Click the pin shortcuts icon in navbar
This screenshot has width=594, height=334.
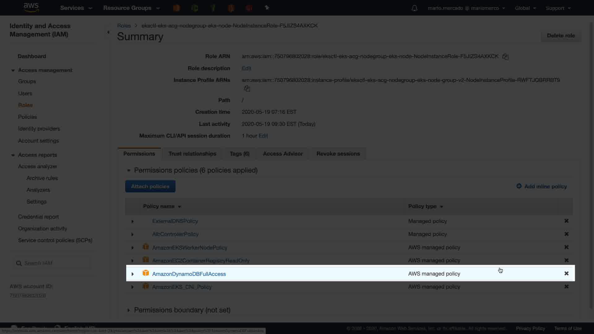tap(267, 8)
